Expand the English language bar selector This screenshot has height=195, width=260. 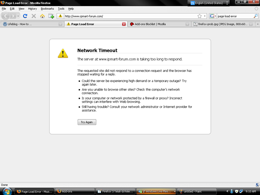(207, 3)
